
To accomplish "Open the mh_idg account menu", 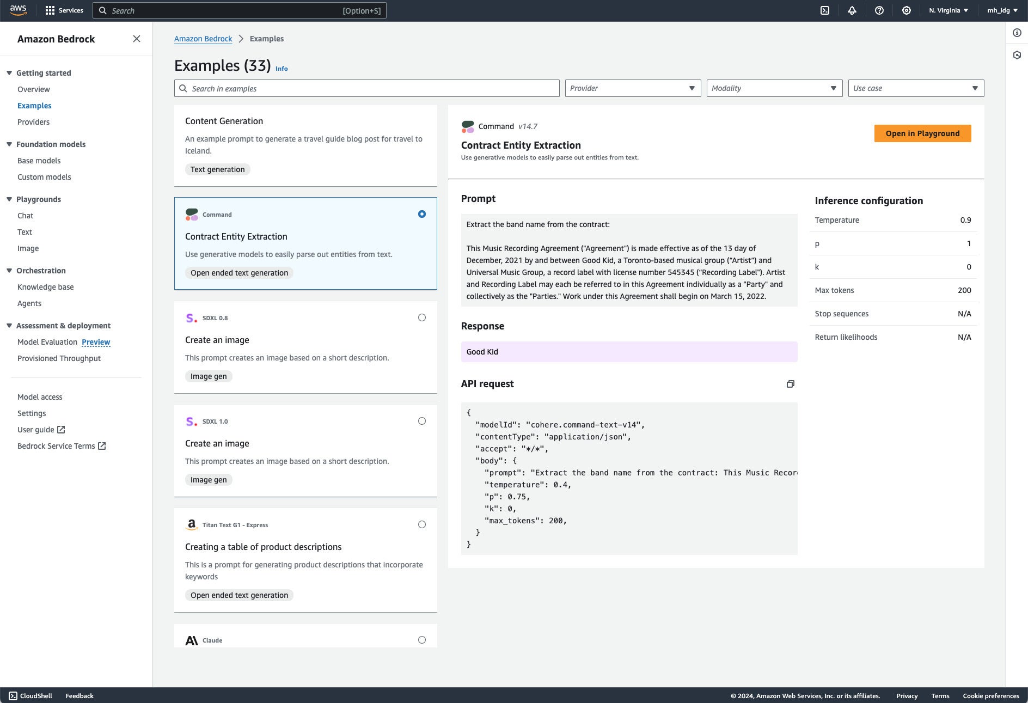I will pos(1002,10).
